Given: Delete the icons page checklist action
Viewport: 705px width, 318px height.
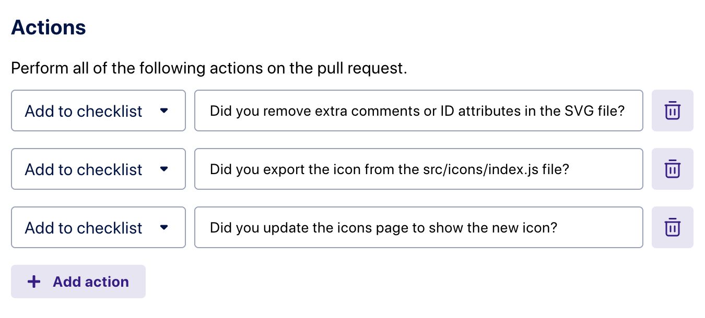Looking at the screenshot, I should click(x=672, y=227).
